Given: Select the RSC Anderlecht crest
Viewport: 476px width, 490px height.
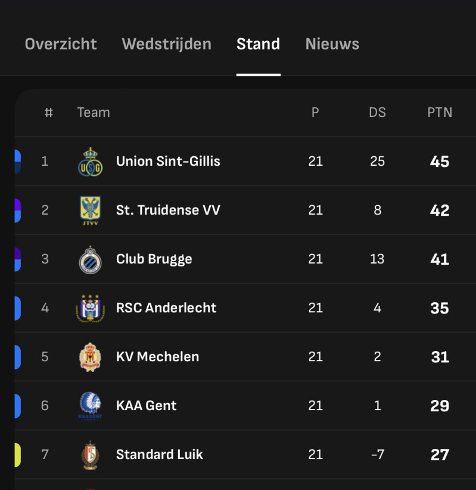Looking at the screenshot, I should click(x=91, y=308).
